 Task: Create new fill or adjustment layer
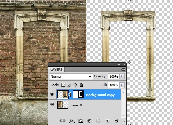(90, 121)
